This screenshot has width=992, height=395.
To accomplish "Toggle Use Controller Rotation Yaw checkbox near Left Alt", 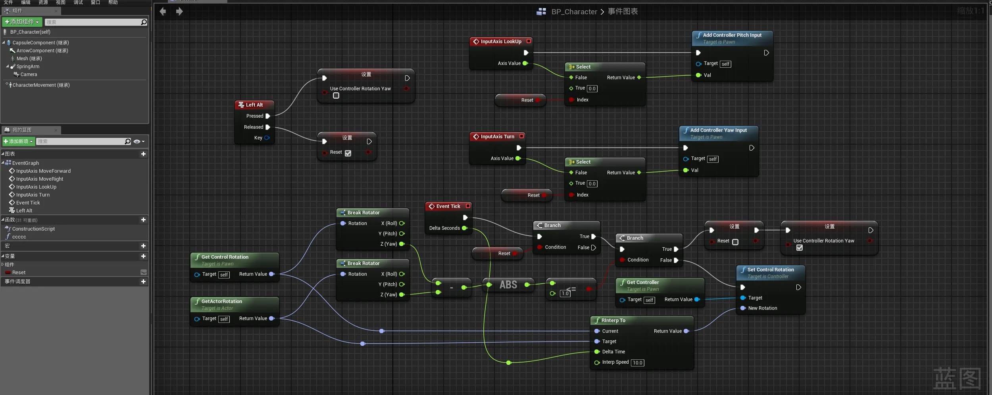I will click(x=336, y=96).
